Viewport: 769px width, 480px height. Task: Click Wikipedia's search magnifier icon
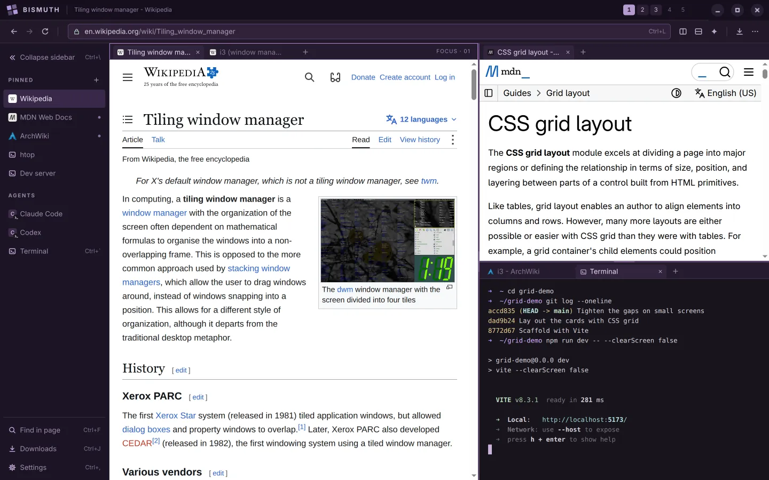point(310,77)
